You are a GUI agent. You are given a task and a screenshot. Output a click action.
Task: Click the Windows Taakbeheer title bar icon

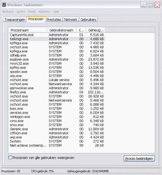tap(4, 5)
